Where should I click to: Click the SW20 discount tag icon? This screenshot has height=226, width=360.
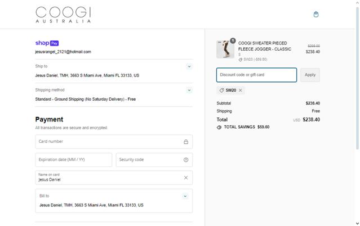pyautogui.click(x=221, y=91)
